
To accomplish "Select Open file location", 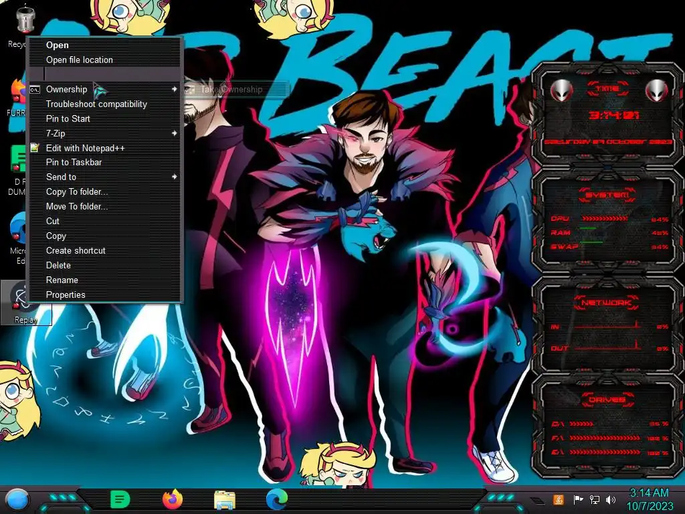I will coord(105,60).
